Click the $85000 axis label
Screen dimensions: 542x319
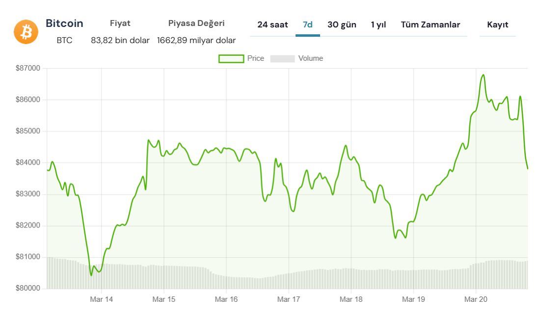point(28,131)
